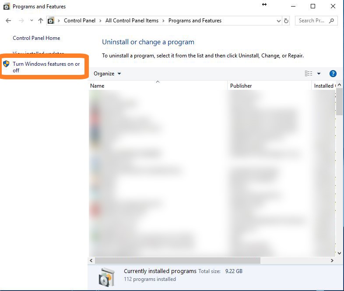
Task: Click Programs and Features breadcrumb segment
Action: coord(195,21)
